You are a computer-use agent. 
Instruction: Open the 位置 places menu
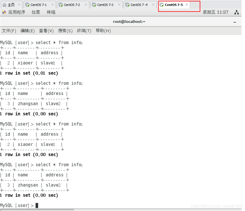click(x=36, y=12)
